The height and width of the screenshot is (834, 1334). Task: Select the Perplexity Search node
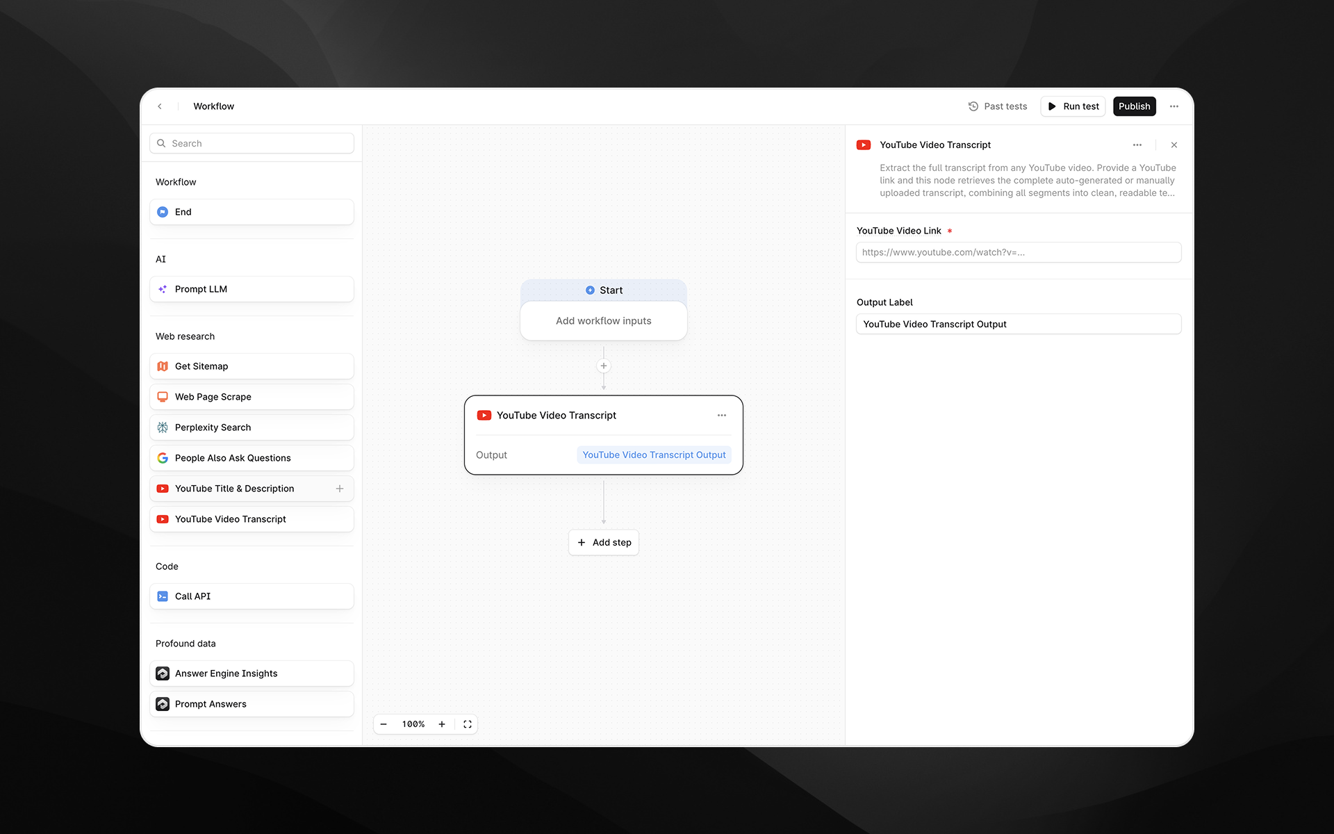(252, 427)
